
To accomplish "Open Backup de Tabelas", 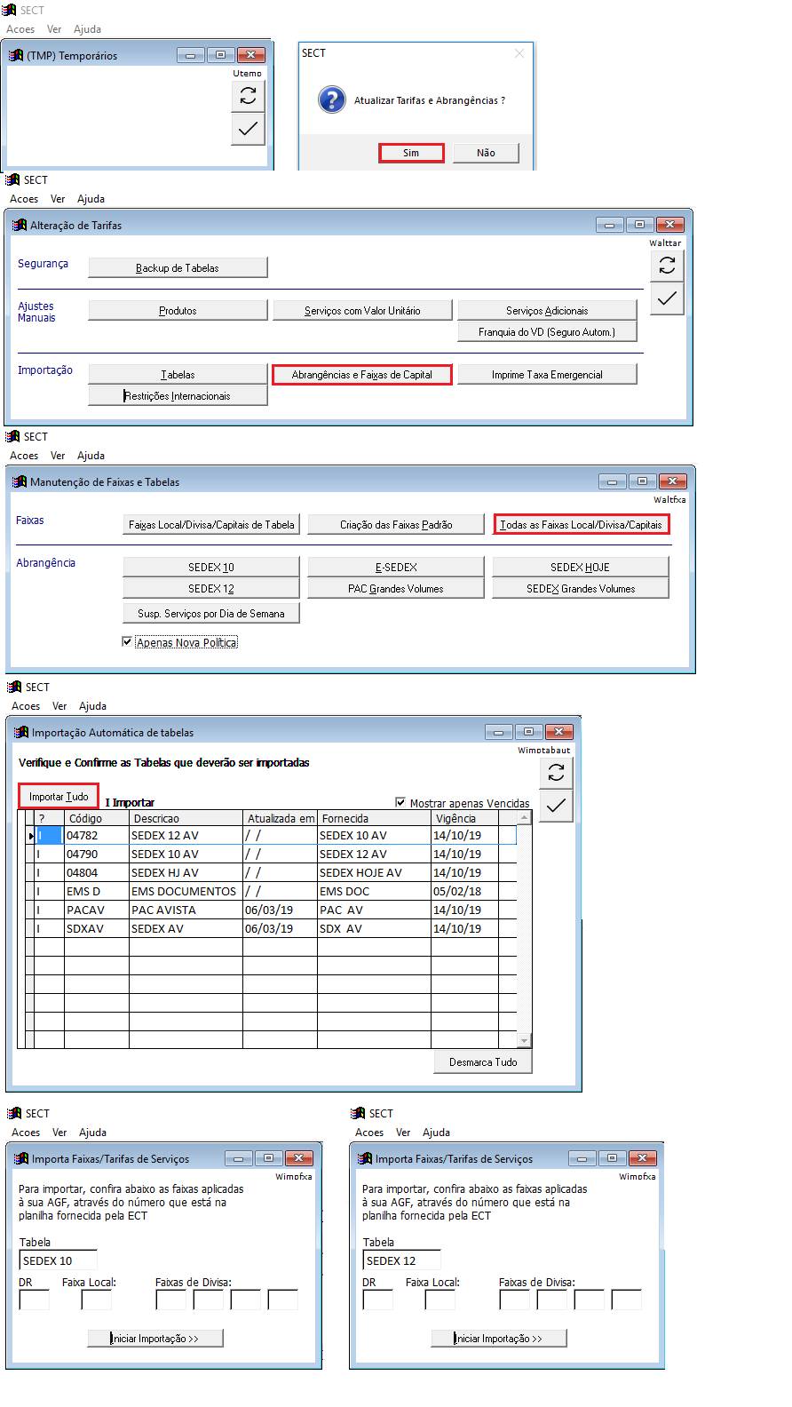I will click(178, 267).
